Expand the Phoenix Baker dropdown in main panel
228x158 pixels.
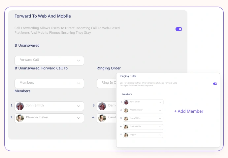click(49, 118)
